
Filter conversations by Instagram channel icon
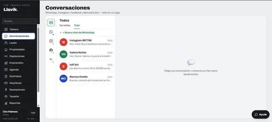tap(51, 41)
